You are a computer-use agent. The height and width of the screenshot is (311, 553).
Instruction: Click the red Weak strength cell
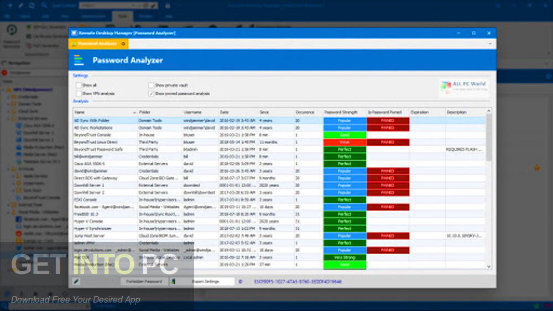(x=345, y=143)
